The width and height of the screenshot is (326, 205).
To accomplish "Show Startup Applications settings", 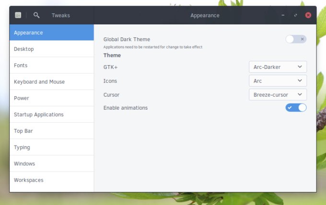I will click(x=52, y=114).
